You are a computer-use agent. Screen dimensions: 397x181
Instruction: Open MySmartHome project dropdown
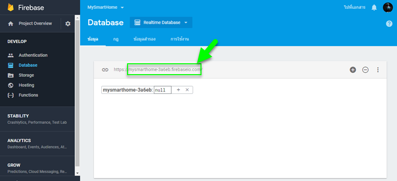point(106,7)
